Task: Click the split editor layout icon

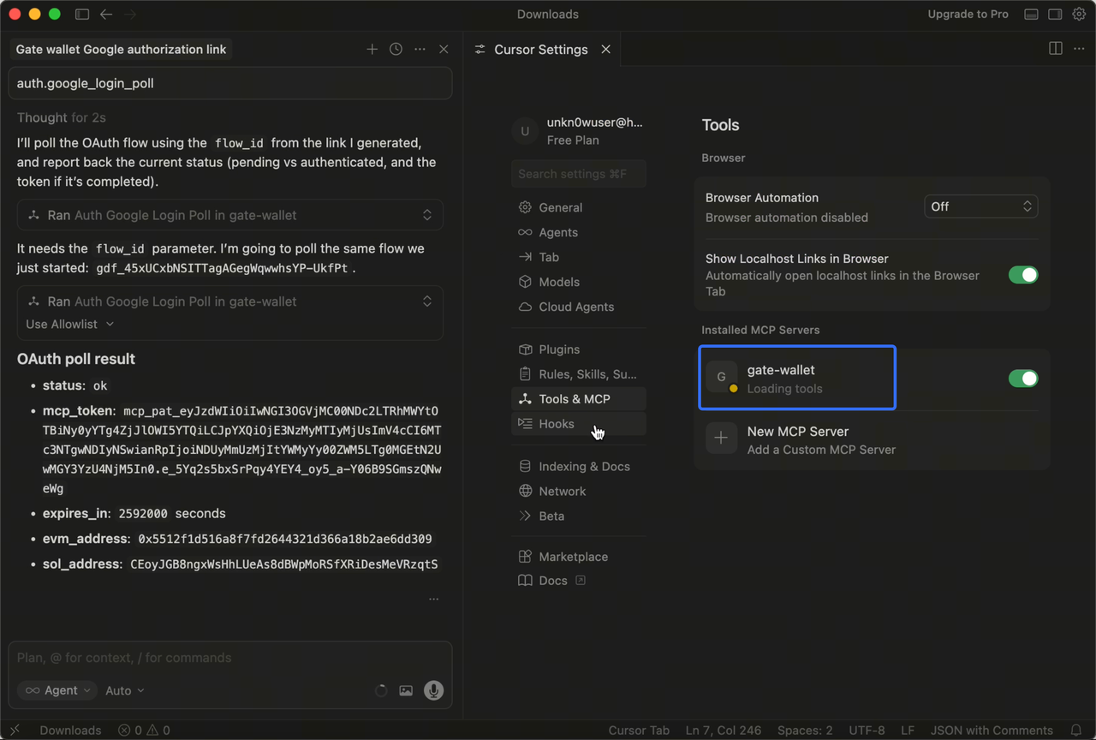Action: click(x=1056, y=49)
